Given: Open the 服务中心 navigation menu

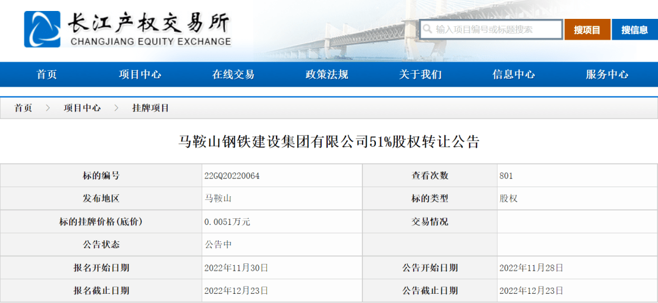Looking at the screenshot, I should coord(607,75).
